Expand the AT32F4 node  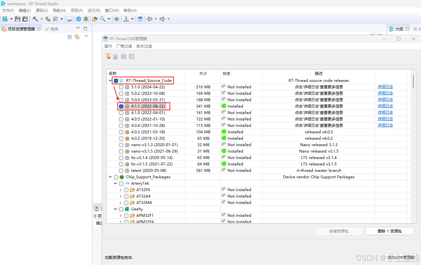[121, 190]
